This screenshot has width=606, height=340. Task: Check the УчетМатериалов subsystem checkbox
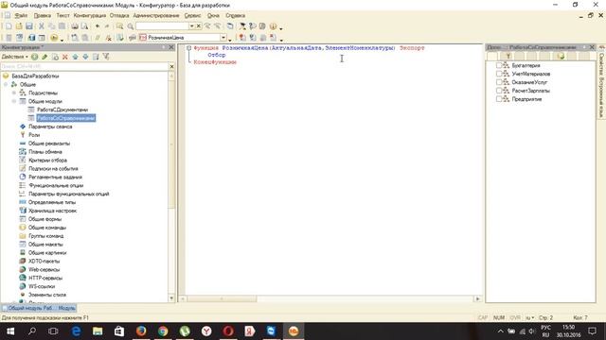499,74
